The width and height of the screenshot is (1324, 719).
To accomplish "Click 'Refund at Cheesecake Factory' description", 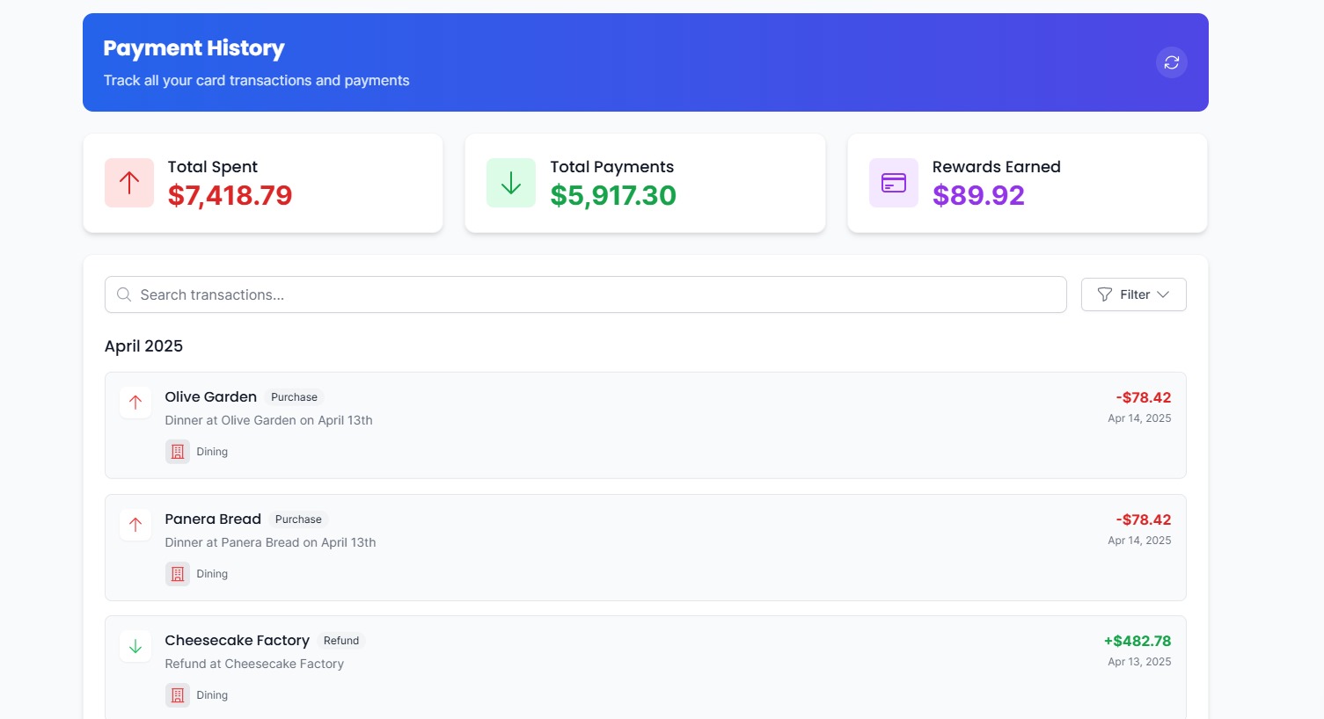I will [x=254, y=664].
